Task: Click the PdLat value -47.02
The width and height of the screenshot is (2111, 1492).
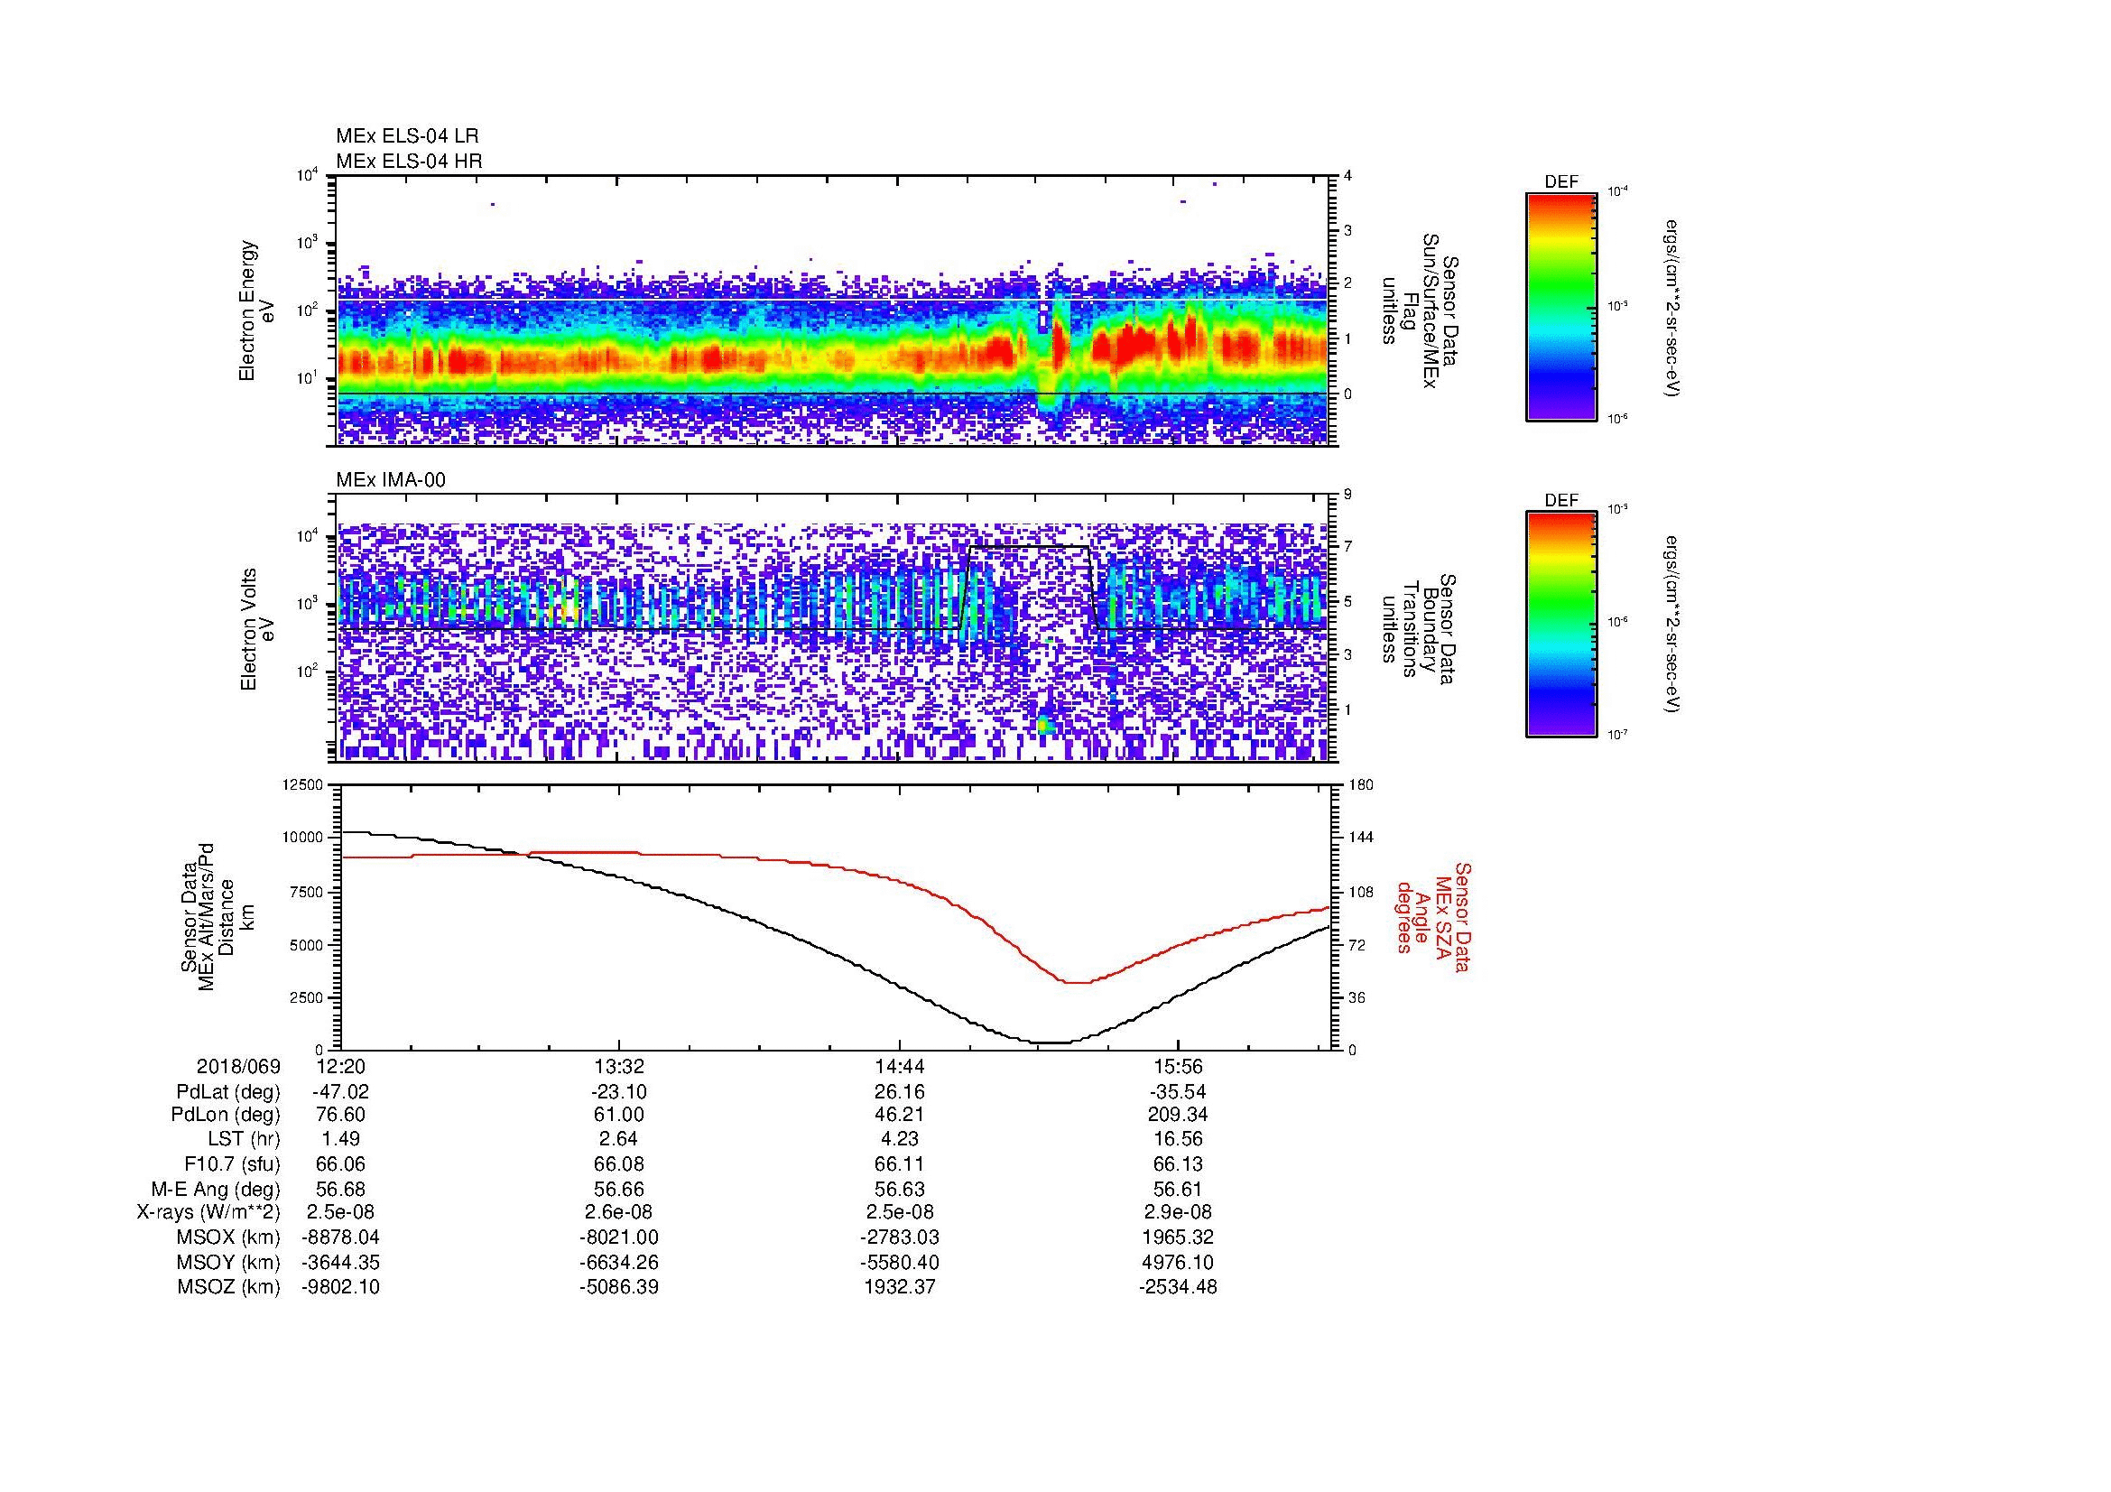Action: coord(341,1092)
